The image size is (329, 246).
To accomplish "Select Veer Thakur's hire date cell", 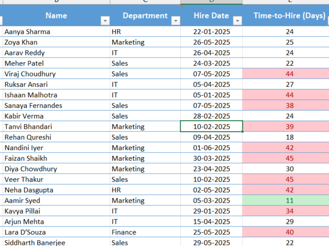I will pos(211,179).
